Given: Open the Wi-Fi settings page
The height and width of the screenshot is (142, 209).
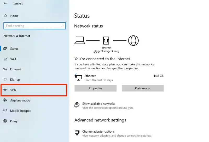Looking at the screenshot, I should (x=14, y=59).
